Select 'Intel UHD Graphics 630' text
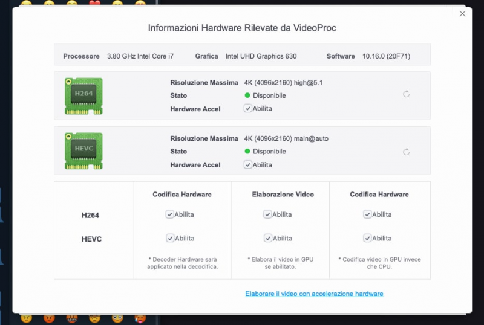 [x=261, y=56]
